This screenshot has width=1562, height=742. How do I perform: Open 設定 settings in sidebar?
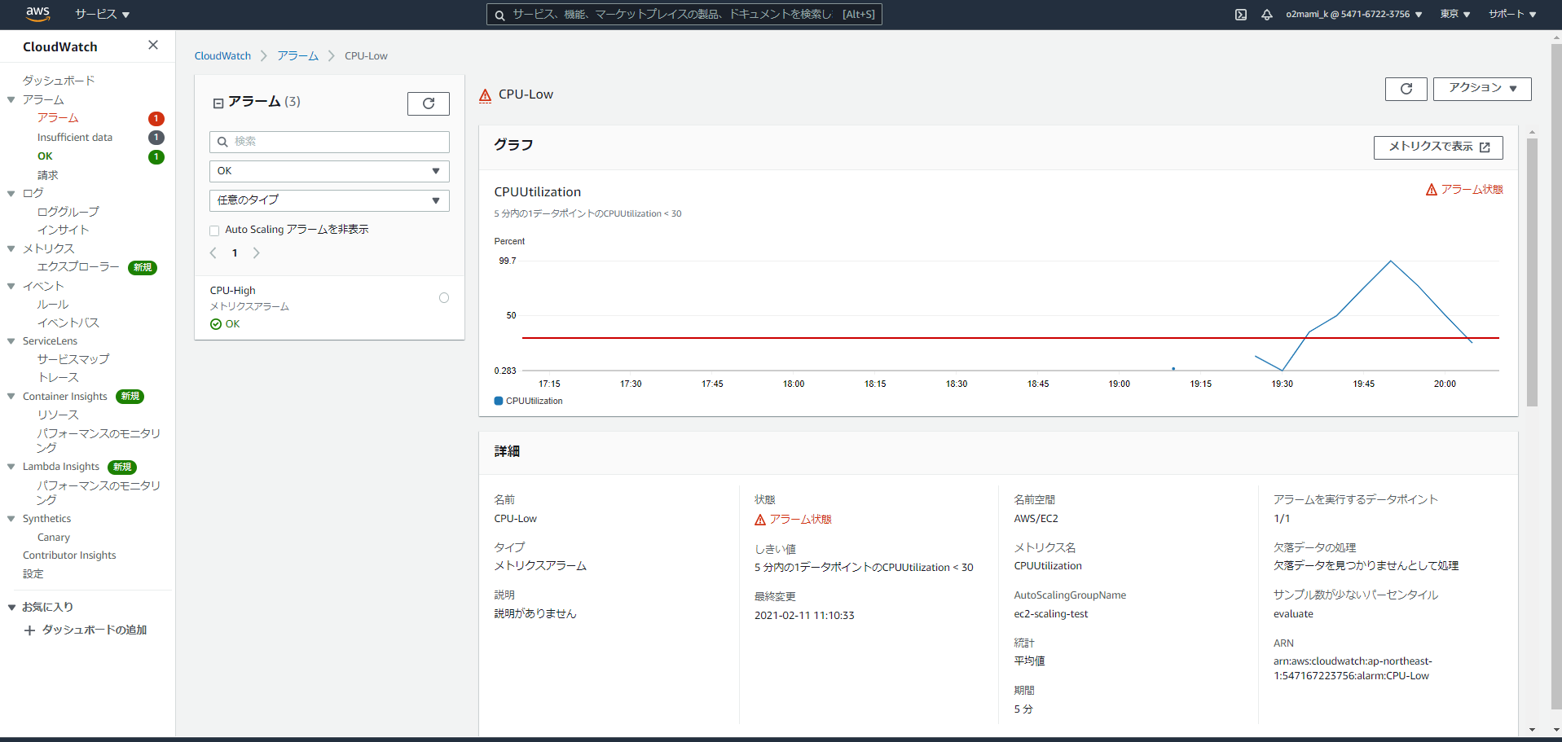pos(33,574)
